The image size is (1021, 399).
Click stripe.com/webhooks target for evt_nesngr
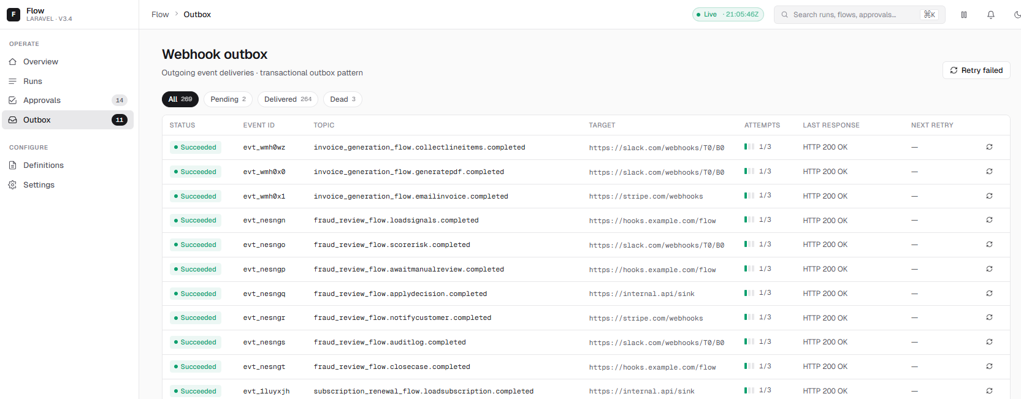pyautogui.click(x=646, y=318)
